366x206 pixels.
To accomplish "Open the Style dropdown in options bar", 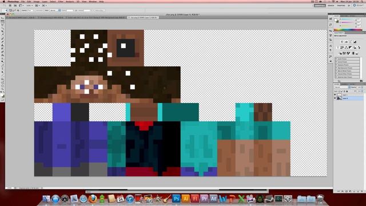I will click(x=55, y=10).
